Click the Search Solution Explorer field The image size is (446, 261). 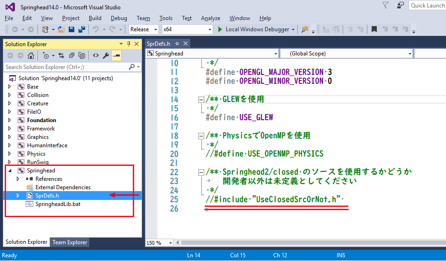coord(65,67)
